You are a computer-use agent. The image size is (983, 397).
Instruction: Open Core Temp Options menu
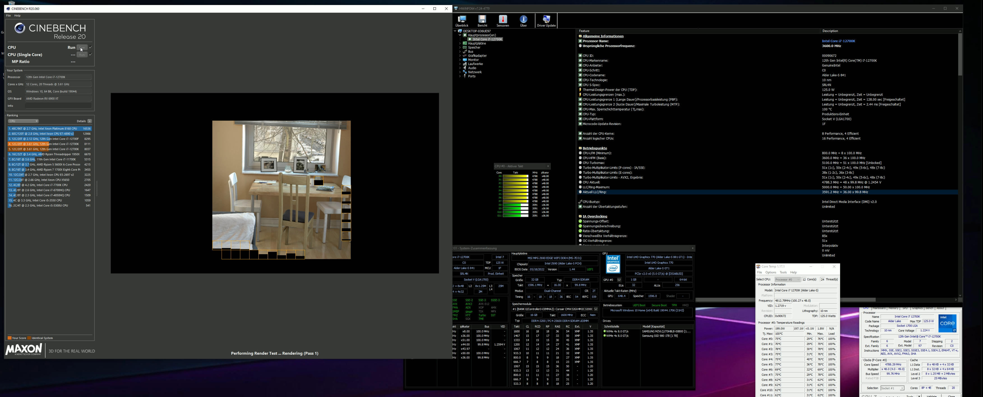tap(771, 272)
